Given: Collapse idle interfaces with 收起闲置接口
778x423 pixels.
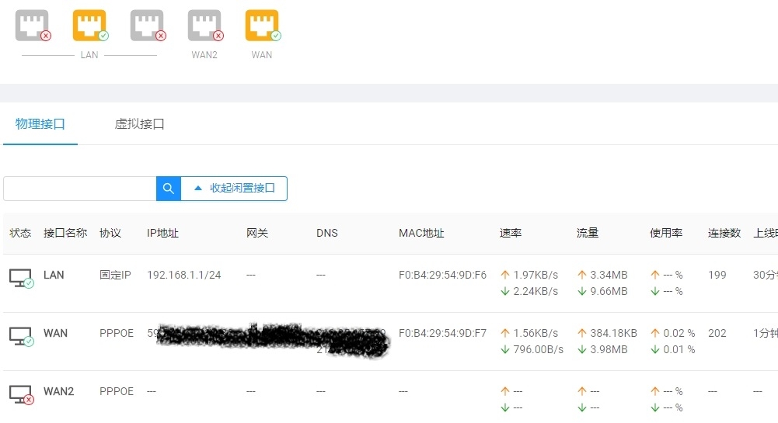Looking at the screenshot, I should 234,189.
